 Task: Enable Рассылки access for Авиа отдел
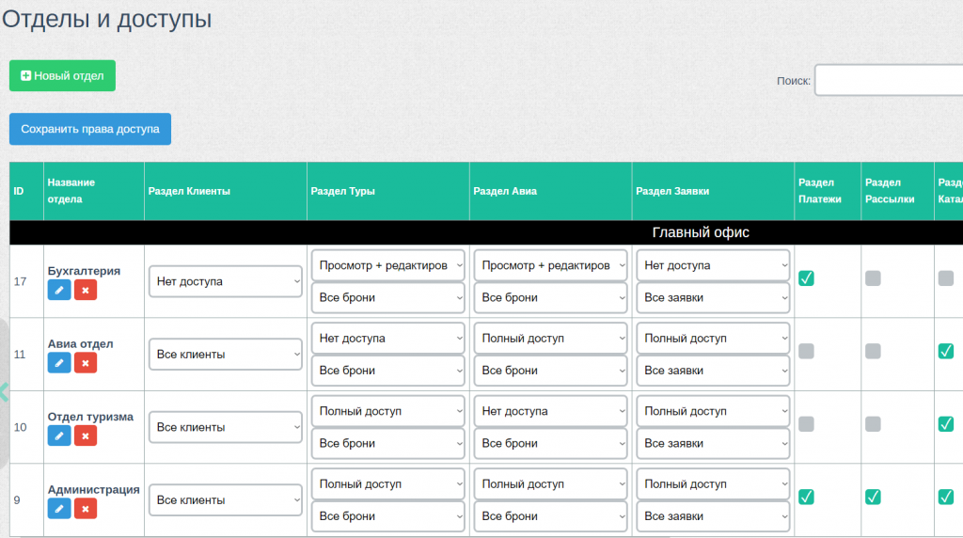pos(873,351)
